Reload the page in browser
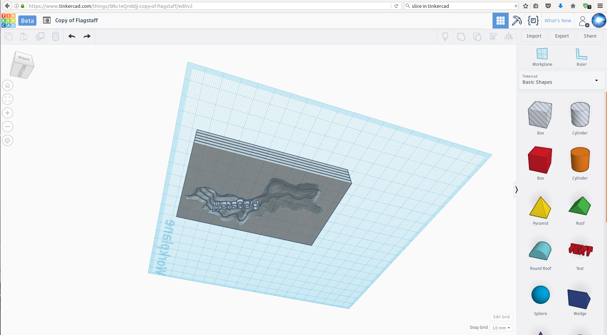Image resolution: width=607 pixels, height=335 pixels. click(x=396, y=6)
